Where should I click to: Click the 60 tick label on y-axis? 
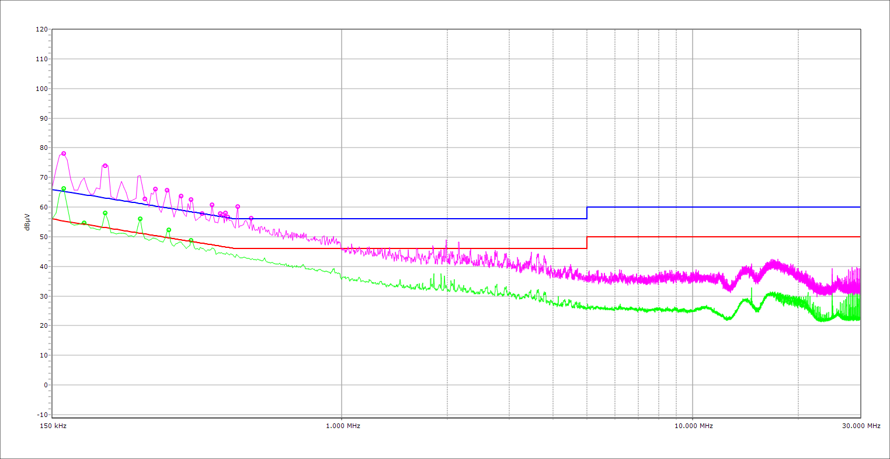[43, 207]
